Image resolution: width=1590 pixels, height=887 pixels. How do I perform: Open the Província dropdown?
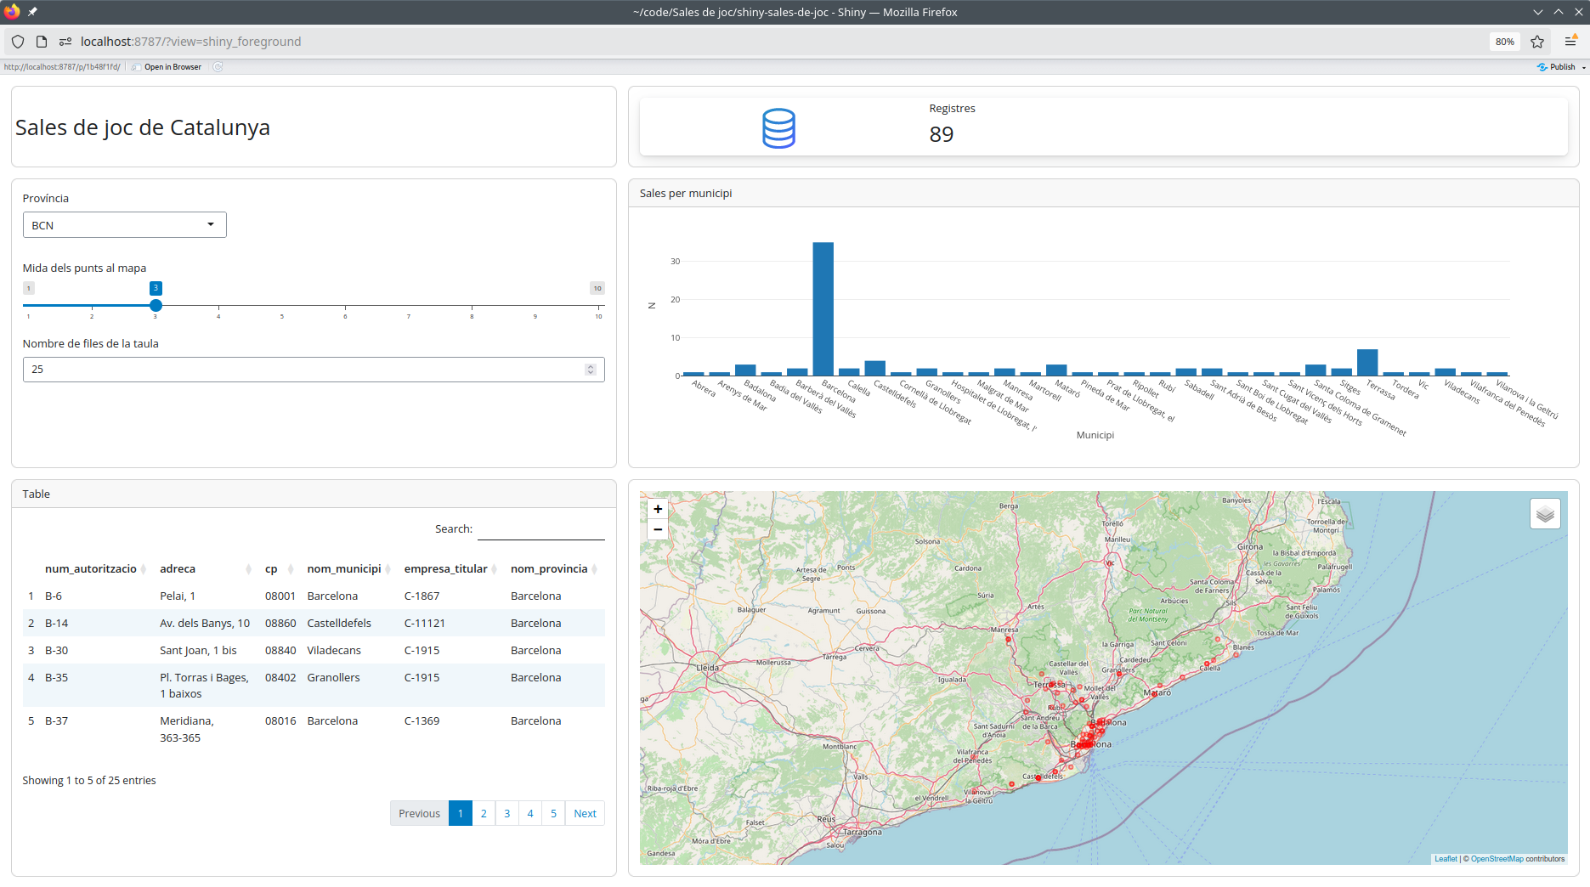click(x=124, y=225)
